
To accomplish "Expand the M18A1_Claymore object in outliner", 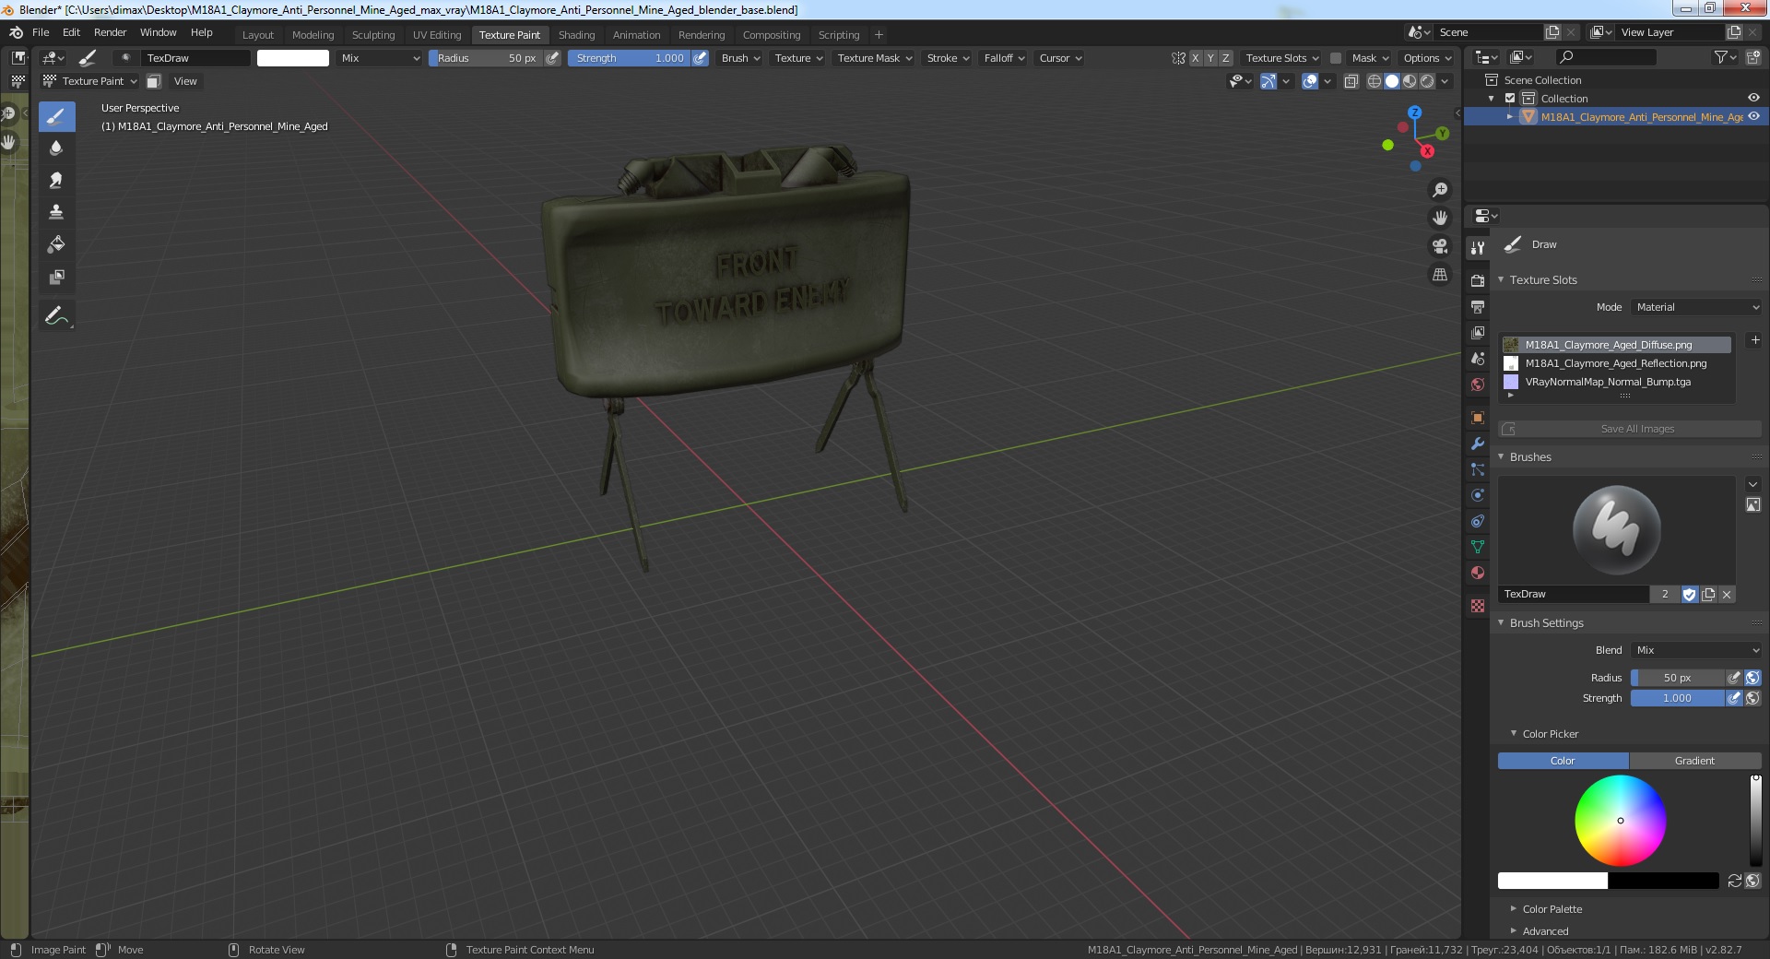I will (1509, 117).
